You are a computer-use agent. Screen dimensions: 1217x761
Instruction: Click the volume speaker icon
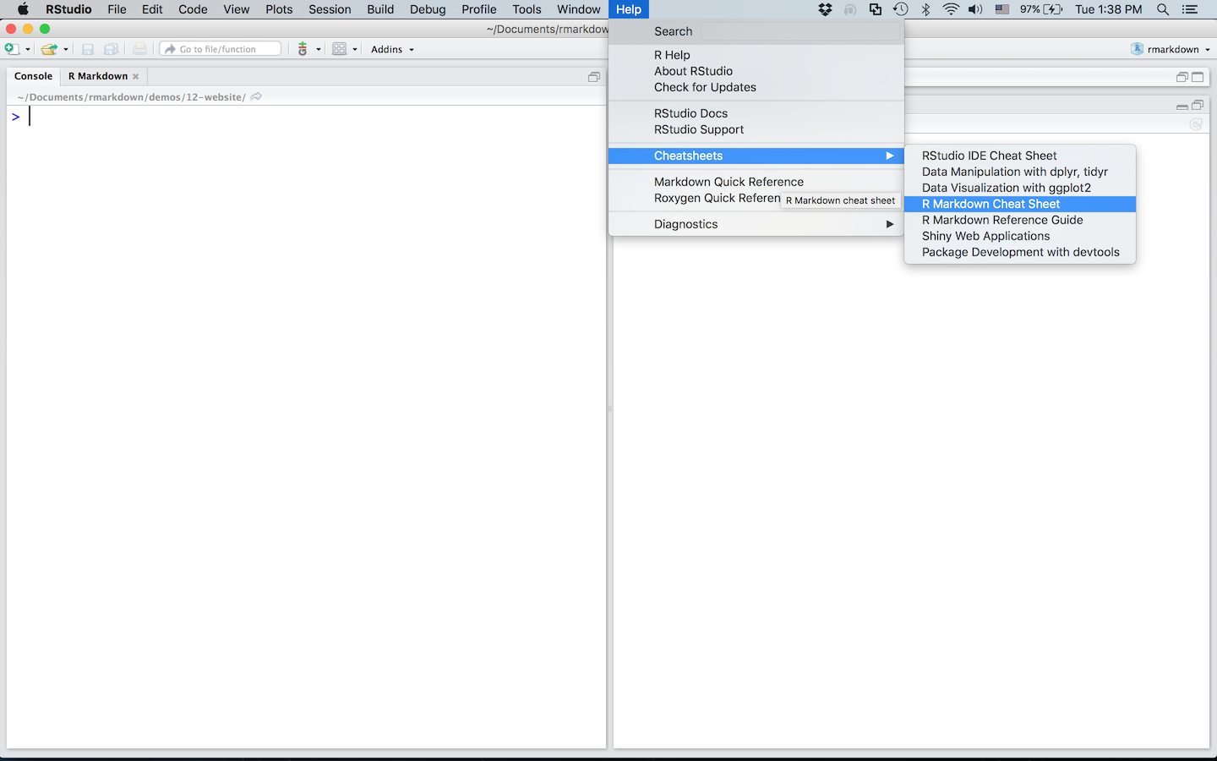click(975, 9)
